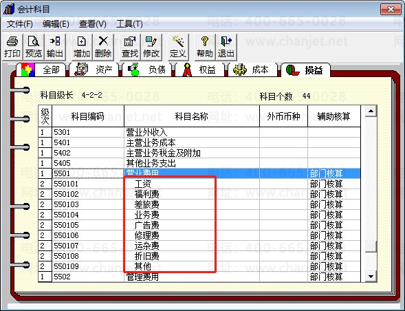Switch to the 资产 assets tab
Viewport: 405px width, 311px height.
(x=94, y=69)
